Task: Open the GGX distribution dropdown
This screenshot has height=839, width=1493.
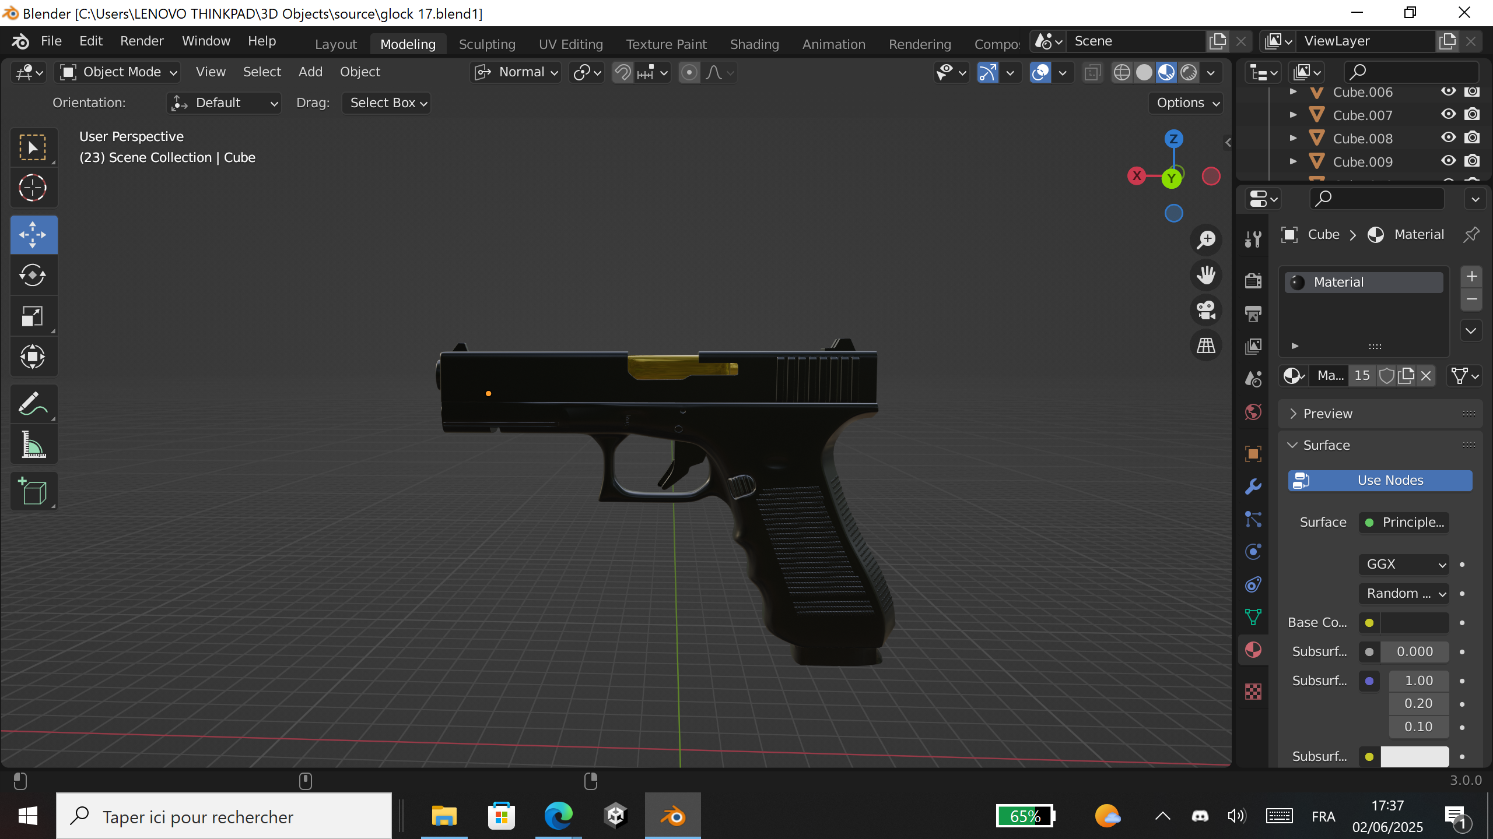Action: tap(1404, 564)
